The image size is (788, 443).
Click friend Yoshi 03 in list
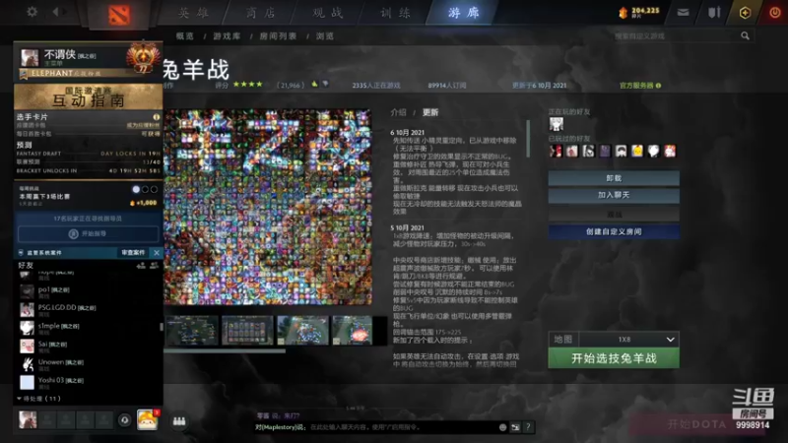(x=89, y=382)
